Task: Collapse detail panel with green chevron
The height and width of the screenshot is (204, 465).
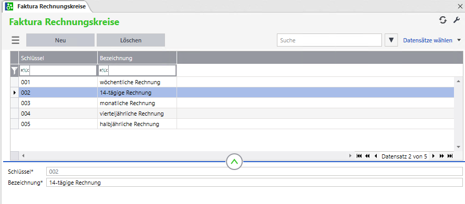Action: (x=234, y=162)
